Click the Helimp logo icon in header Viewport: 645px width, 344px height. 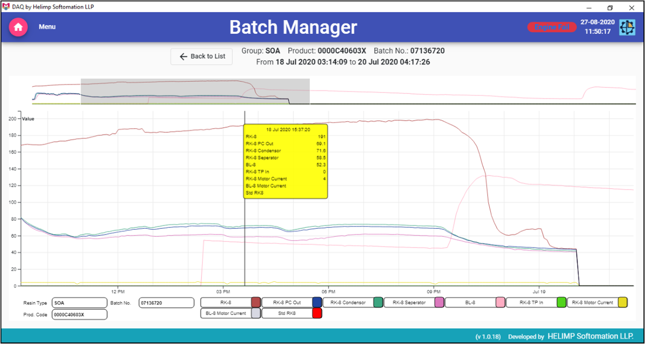click(x=627, y=27)
